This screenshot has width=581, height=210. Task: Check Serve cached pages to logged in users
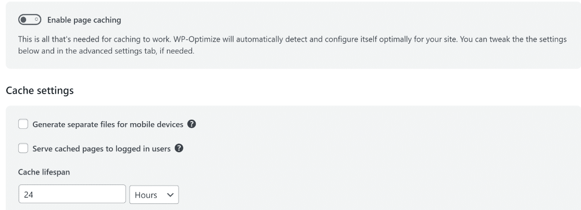coord(23,148)
